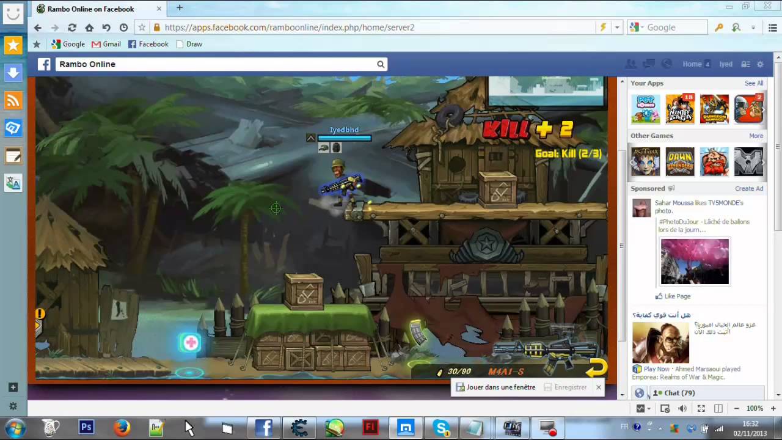Click the password key icon
Image resolution: width=782 pixels, height=440 pixels.
[x=719, y=28]
